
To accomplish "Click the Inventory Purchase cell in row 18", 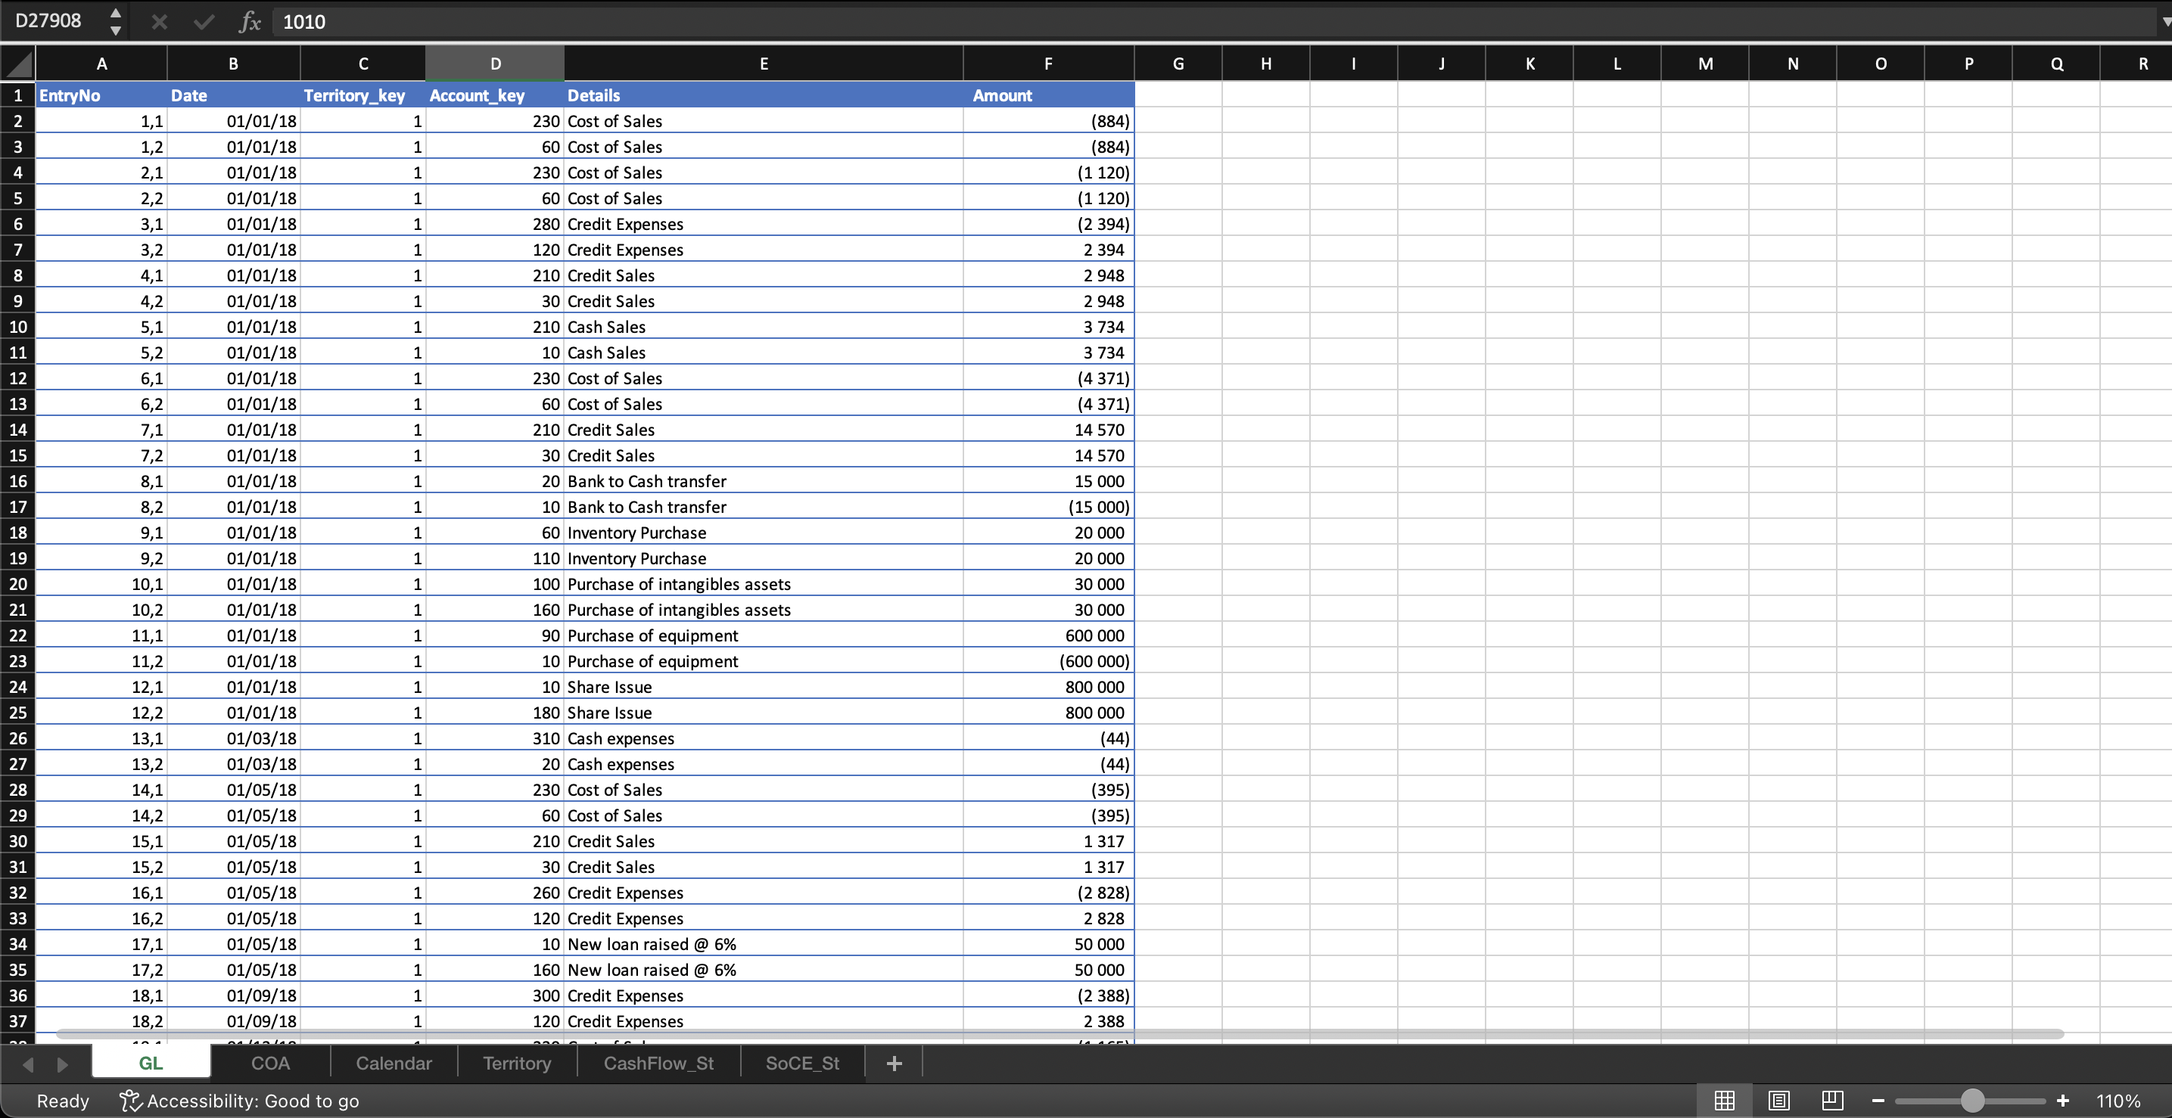I will coord(763,533).
